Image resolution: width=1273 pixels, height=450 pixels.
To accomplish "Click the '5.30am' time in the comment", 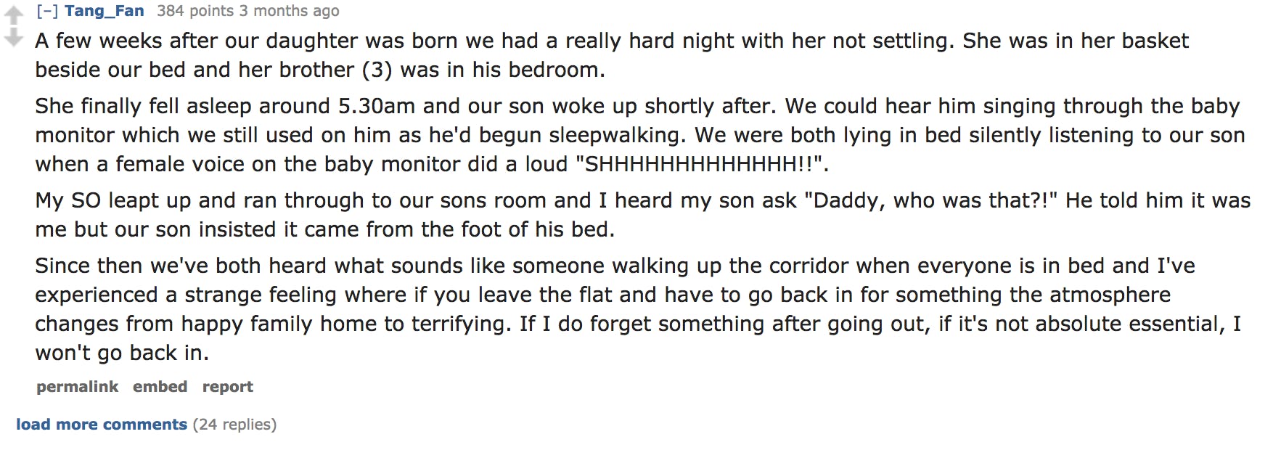I will pyautogui.click(x=377, y=106).
